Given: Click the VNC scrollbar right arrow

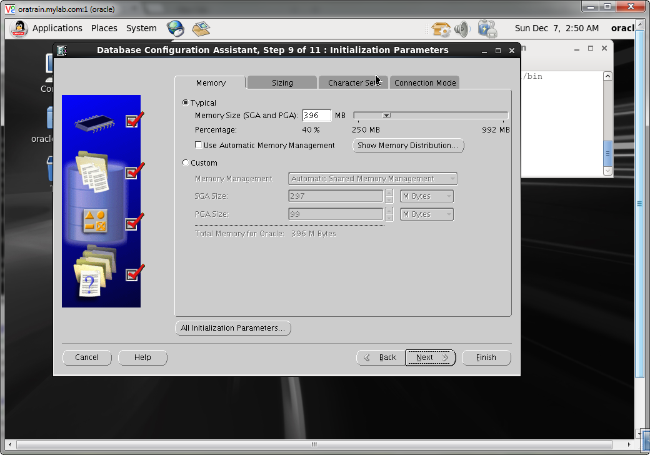Looking at the screenshot, I should [629, 444].
